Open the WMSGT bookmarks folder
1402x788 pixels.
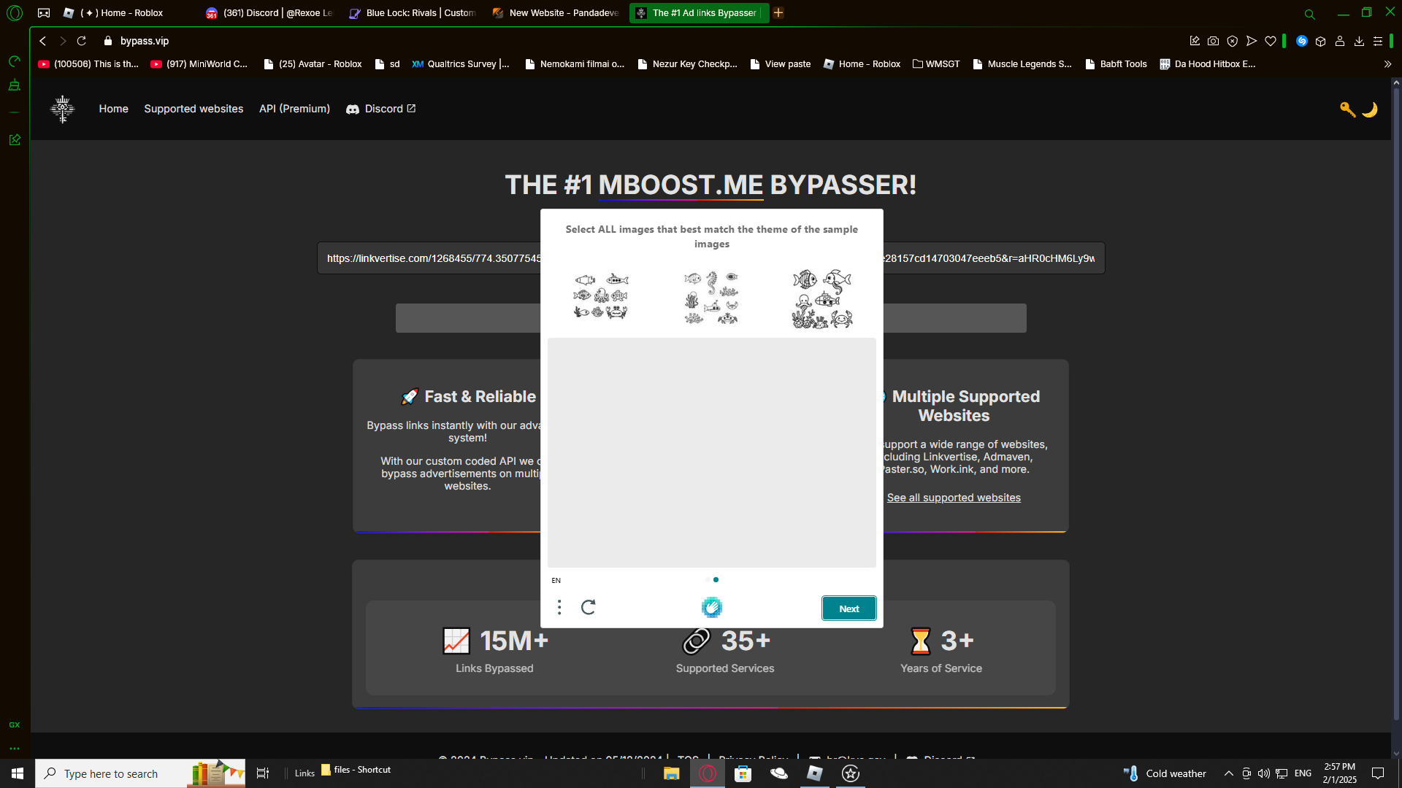click(x=936, y=64)
